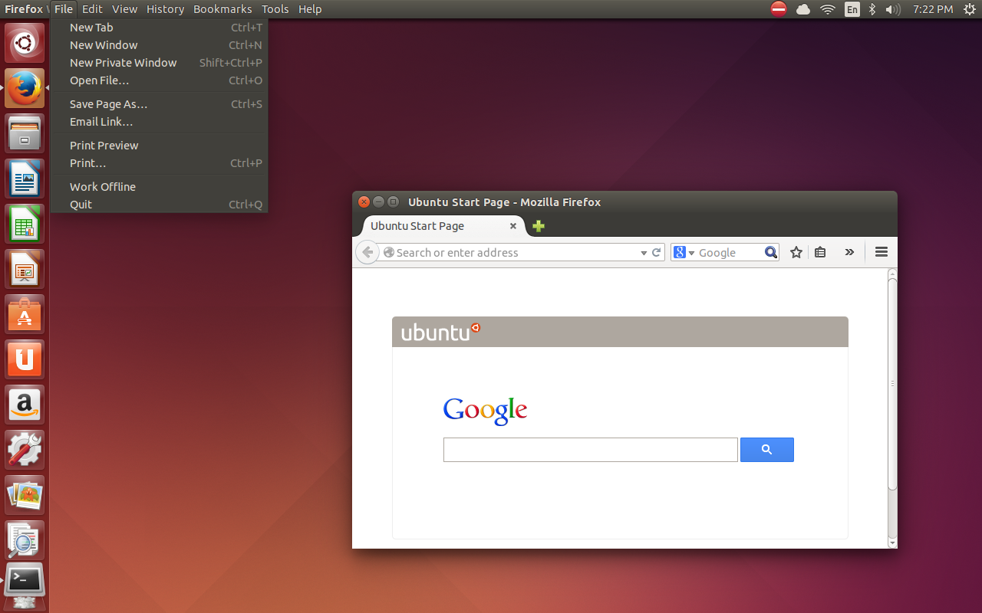Open the Files manager from launcher

point(25,133)
